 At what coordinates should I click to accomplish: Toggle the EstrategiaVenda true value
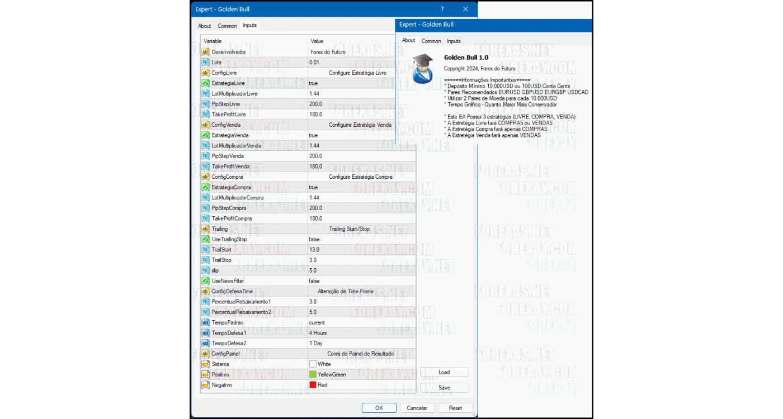point(313,135)
